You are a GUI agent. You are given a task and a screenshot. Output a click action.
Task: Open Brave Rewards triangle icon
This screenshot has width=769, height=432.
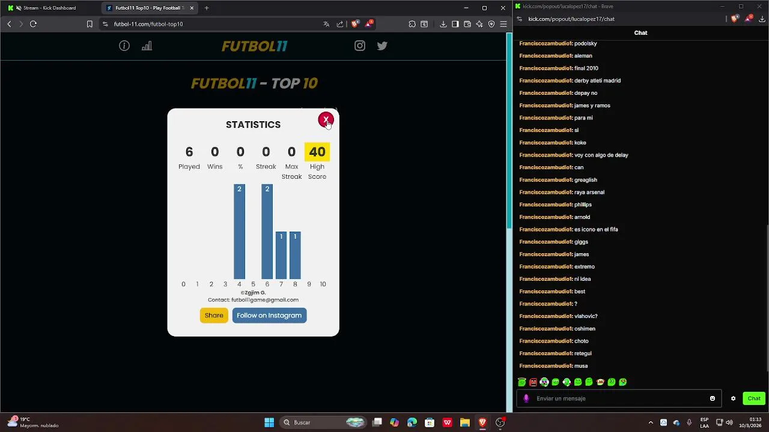(369, 24)
